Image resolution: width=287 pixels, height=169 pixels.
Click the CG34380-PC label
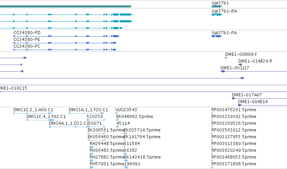pyautogui.click(x=27, y=46)
